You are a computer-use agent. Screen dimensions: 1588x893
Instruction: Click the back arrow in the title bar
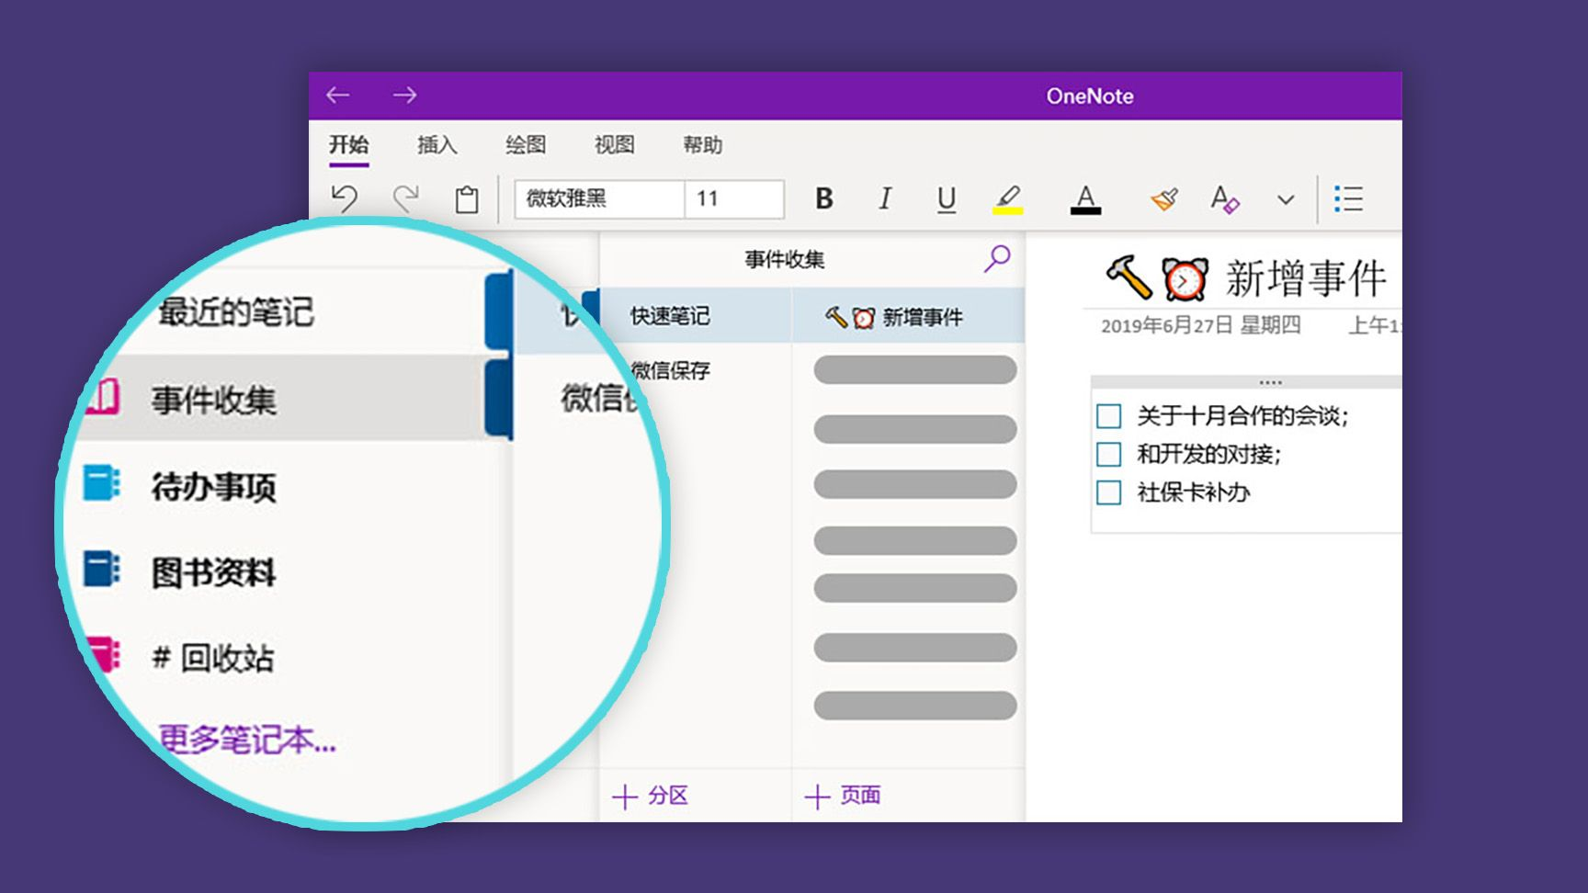(338, 96)
